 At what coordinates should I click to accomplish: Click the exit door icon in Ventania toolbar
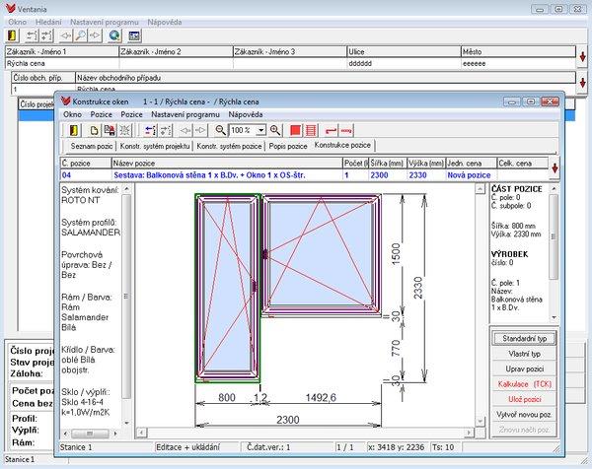[x=12, y=35]
